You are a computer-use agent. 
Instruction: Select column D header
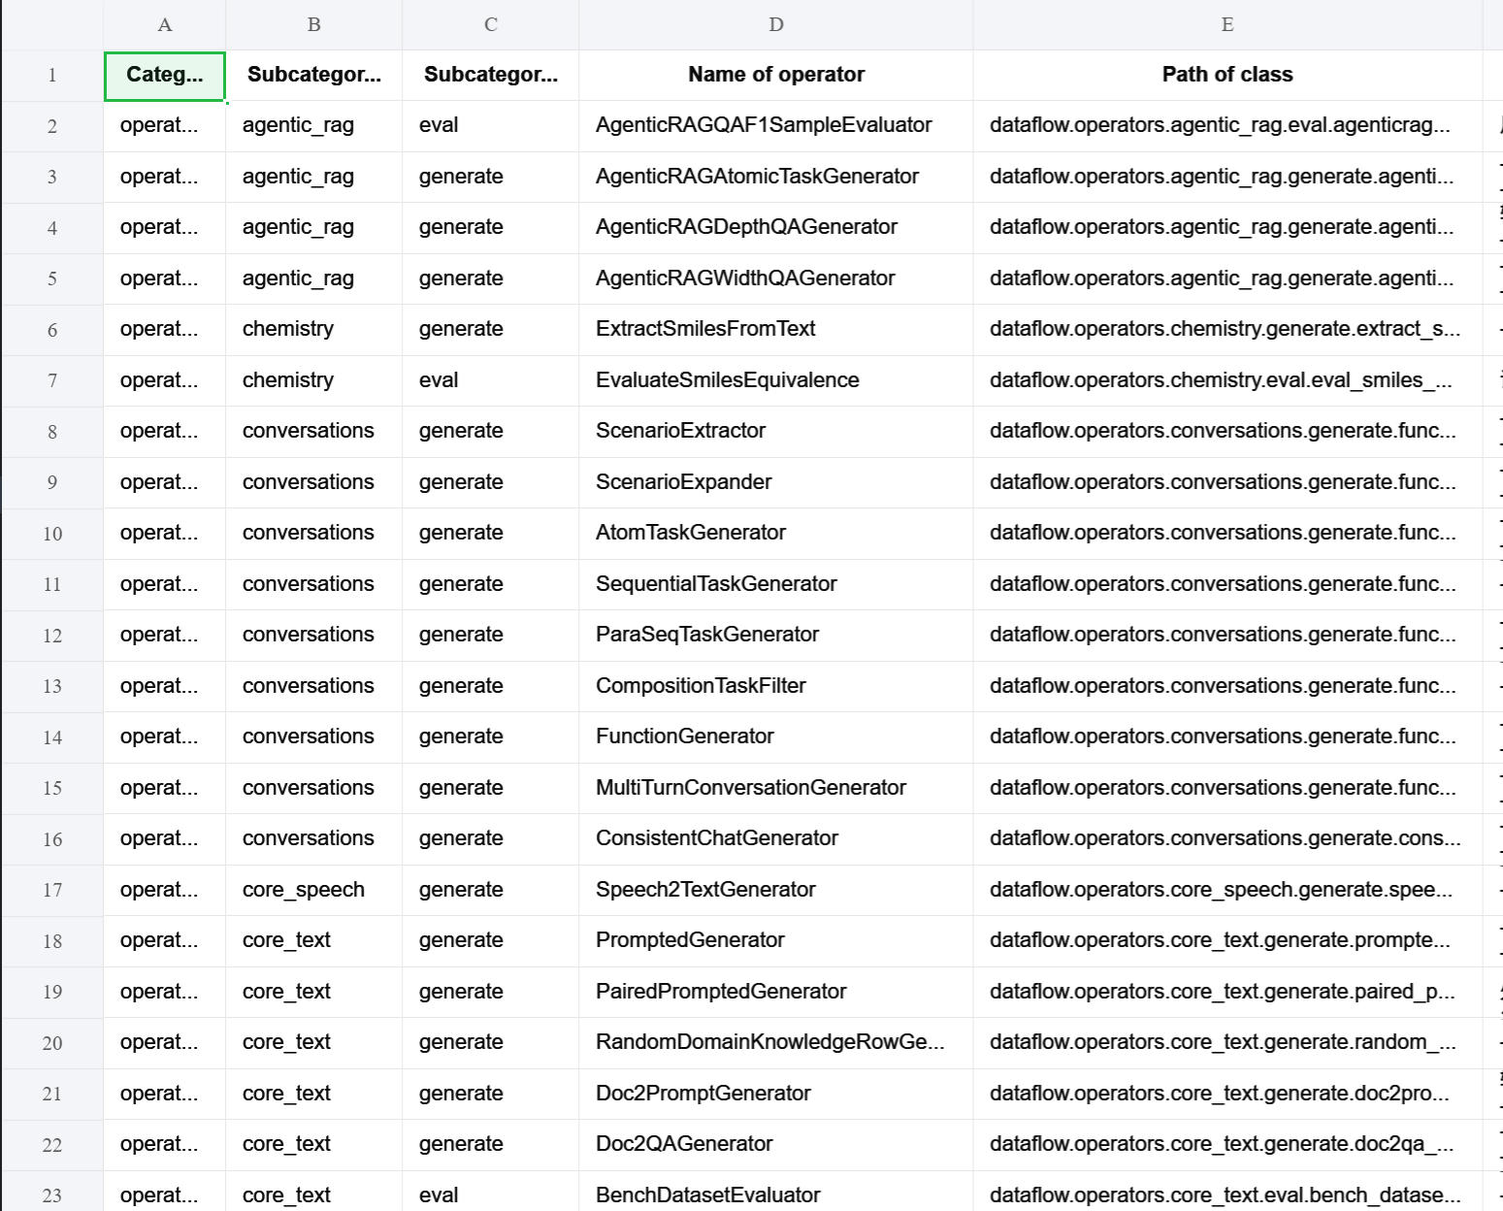[775, 24]
